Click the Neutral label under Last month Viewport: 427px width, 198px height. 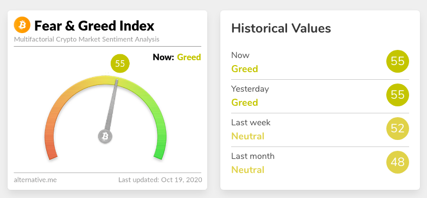click(248, 170)
